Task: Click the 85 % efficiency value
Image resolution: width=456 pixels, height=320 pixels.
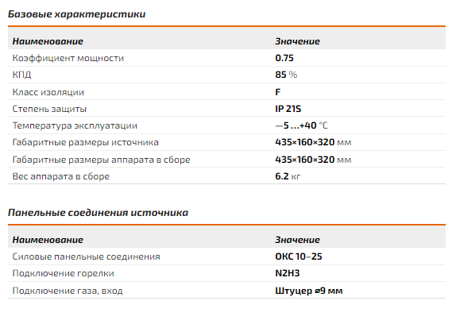Action: [286, 75]
